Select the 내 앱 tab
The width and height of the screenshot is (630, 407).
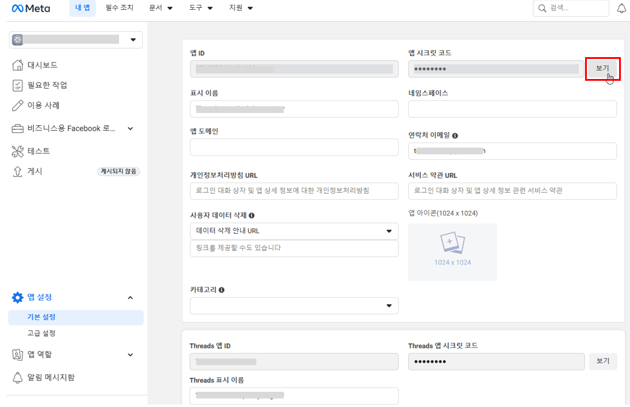coord(83,8)
